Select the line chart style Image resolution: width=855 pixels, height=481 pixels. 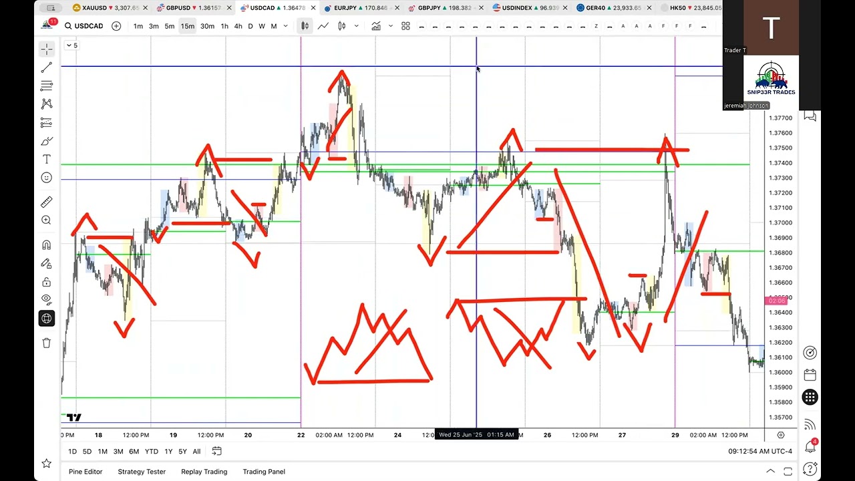click(x=323, y=26)
